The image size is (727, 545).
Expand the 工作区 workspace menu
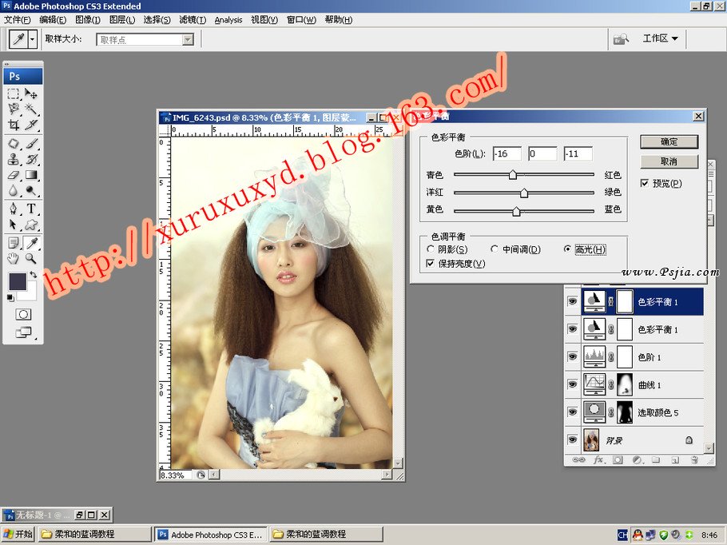click(x=660, y=38)
